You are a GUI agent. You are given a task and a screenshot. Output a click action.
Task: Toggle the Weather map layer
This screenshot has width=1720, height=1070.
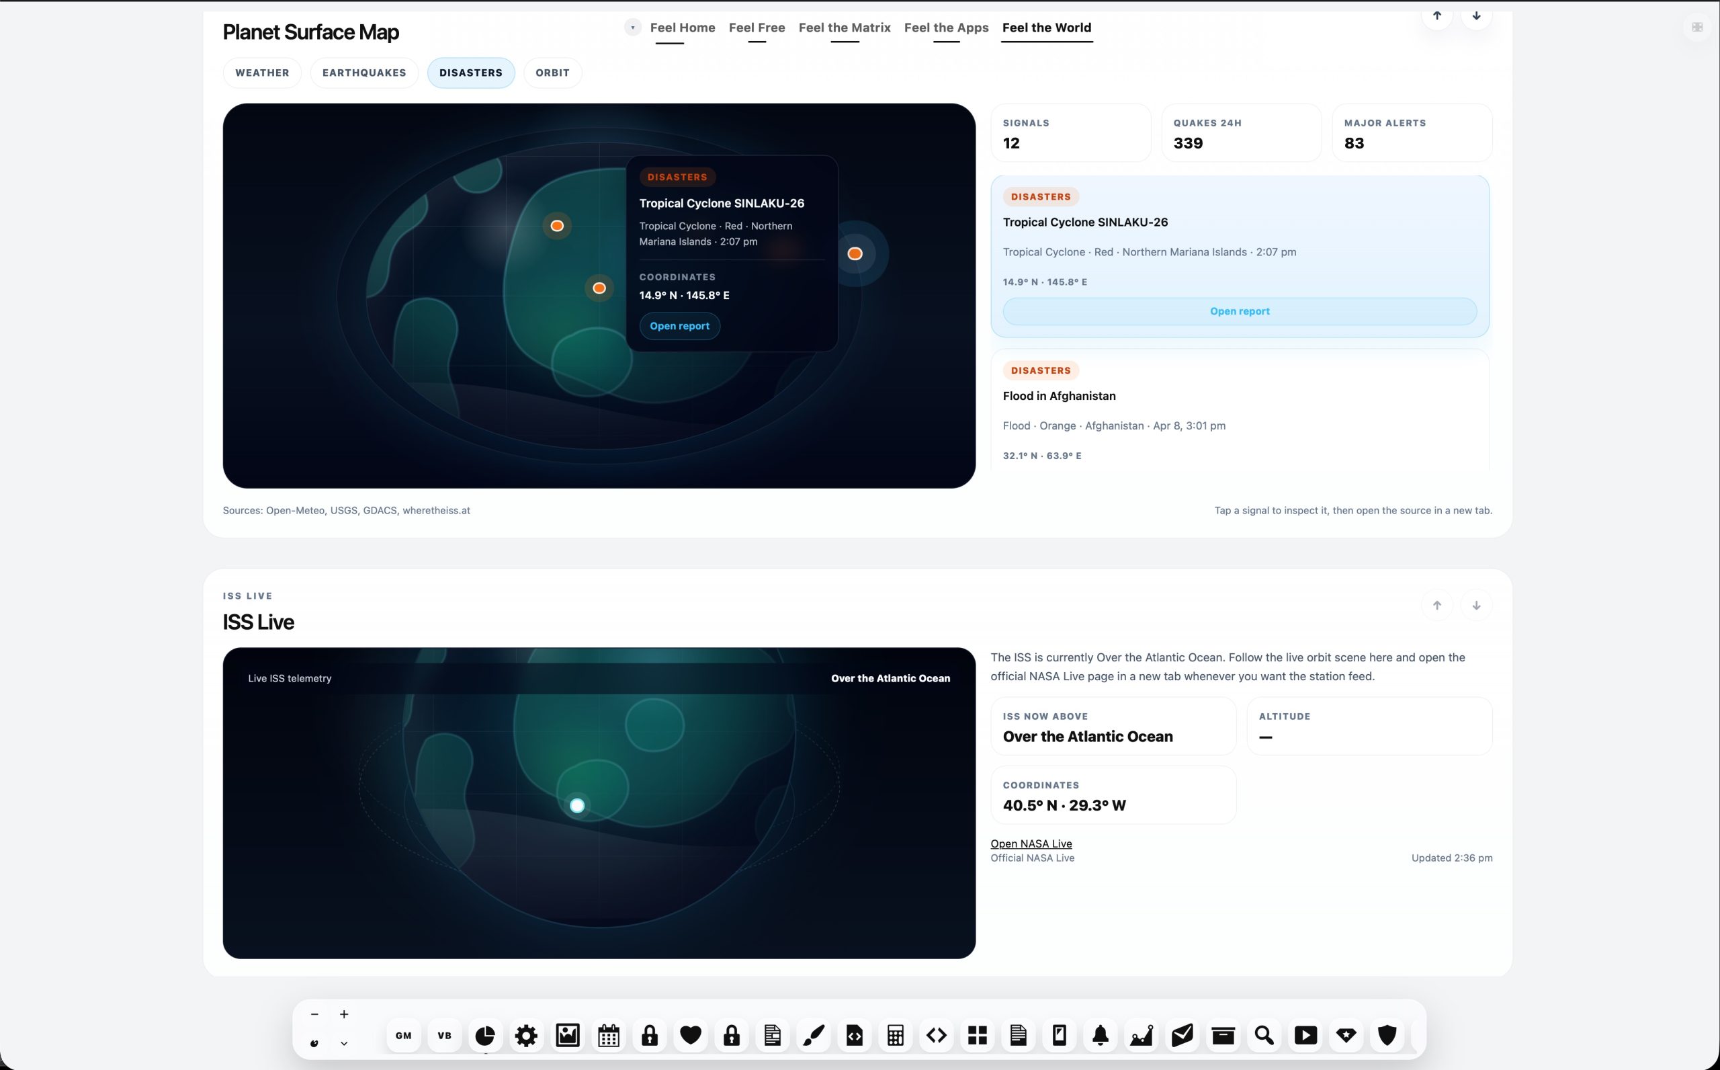pos(263,73)
